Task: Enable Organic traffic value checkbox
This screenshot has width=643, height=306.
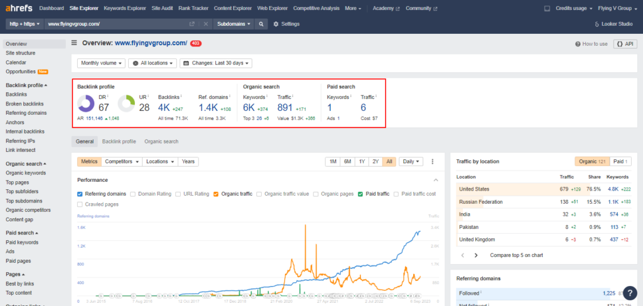Action: (x=259, y=194)
